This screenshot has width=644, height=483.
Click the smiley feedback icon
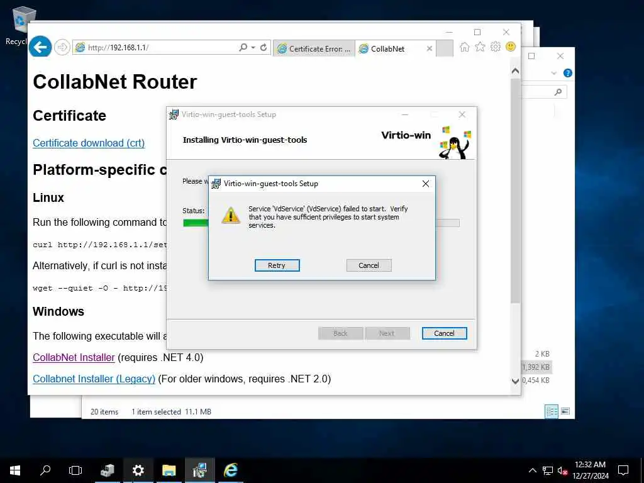pos(511,47)
